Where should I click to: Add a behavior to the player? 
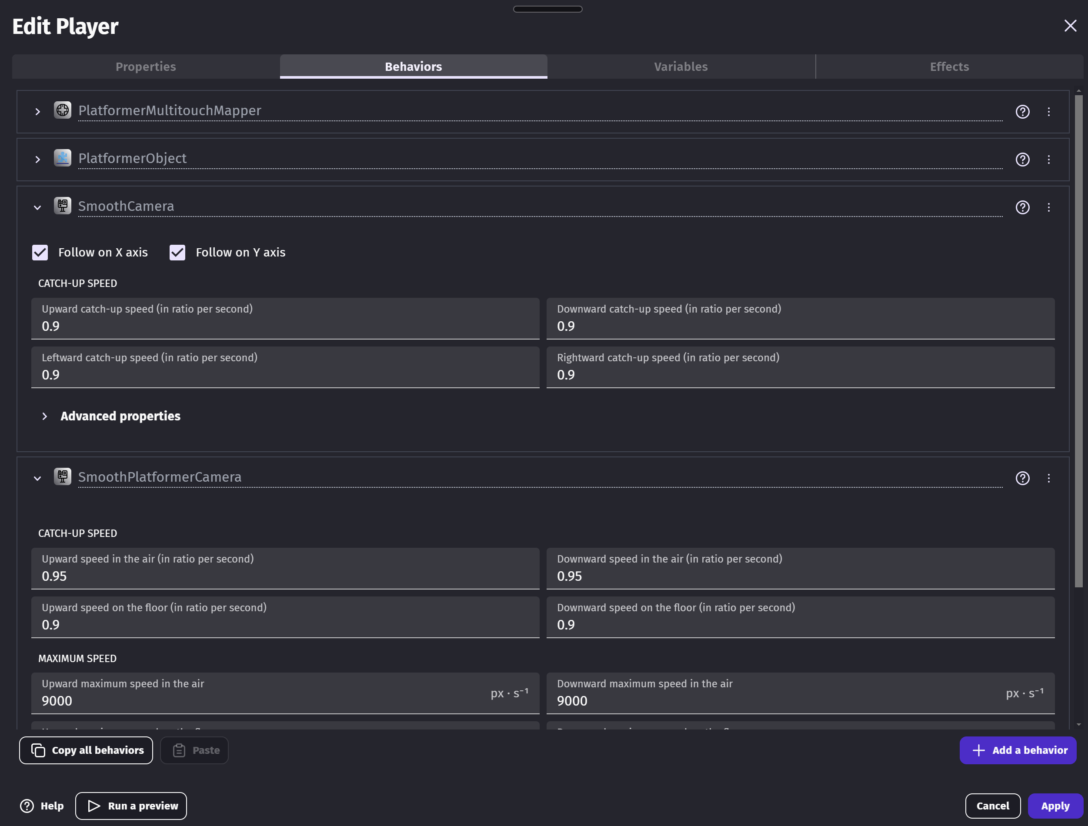pos(1017,750)
